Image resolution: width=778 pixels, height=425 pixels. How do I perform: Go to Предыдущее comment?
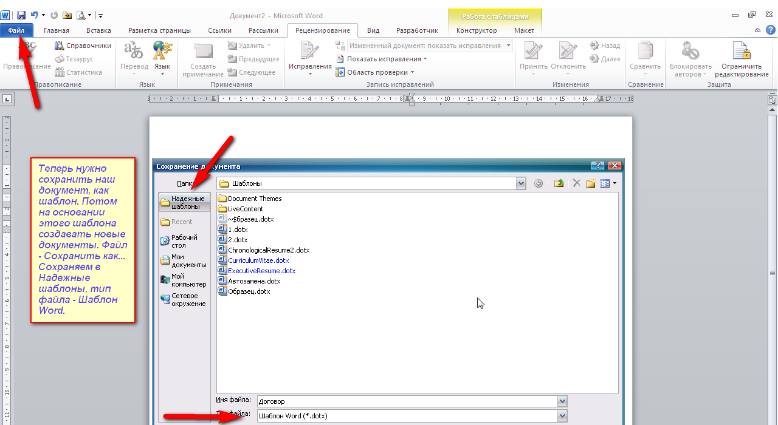coord(253,59)
